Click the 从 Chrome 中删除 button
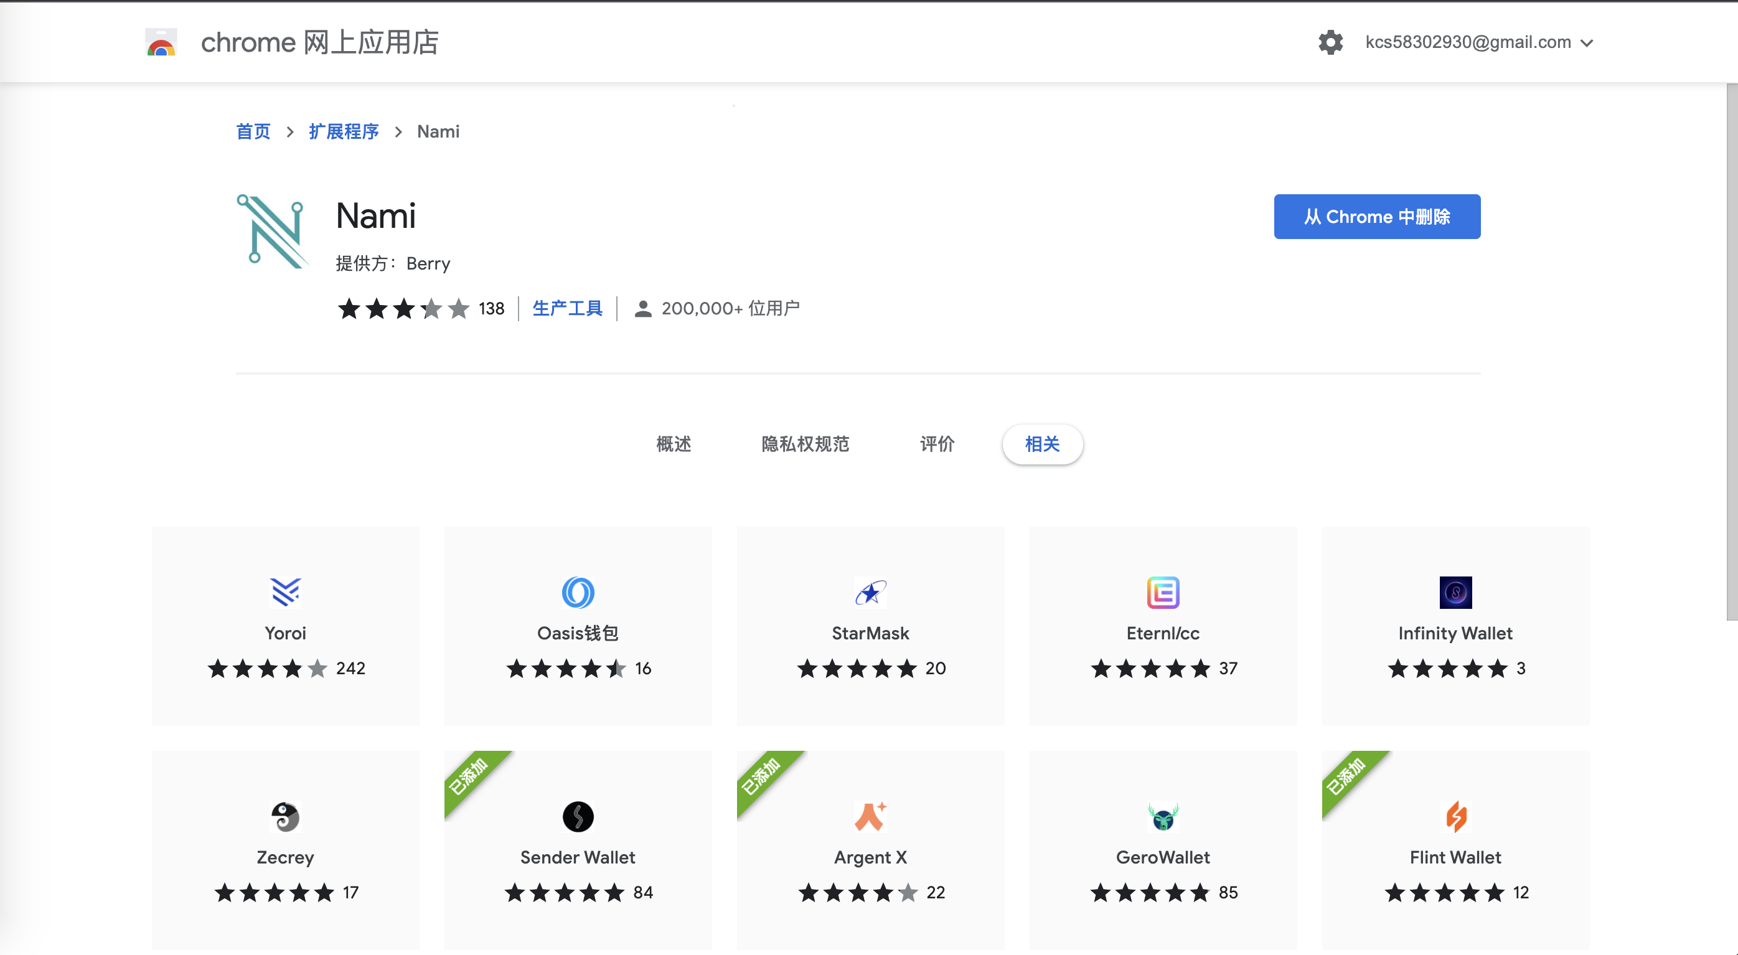The width and height of the screenshot is (1738, 955). point(1376,217)
